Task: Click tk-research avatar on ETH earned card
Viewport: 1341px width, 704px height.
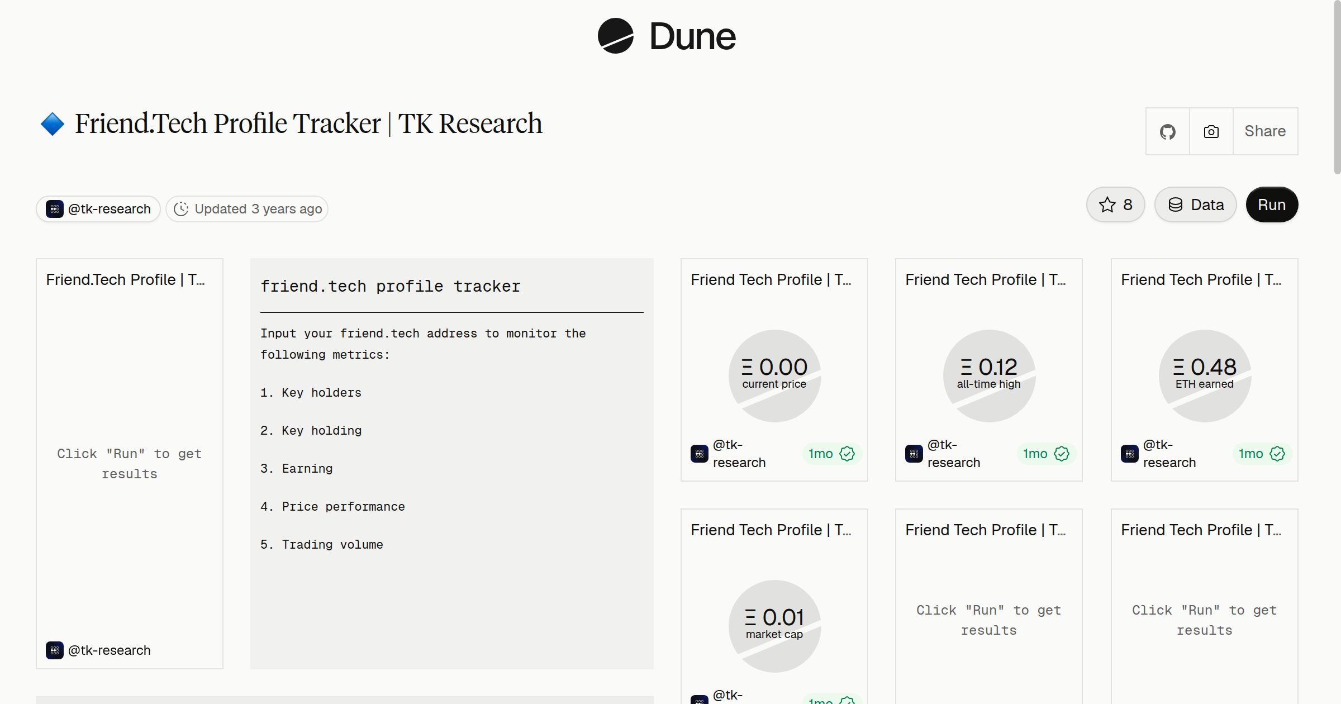Action: (x=1130, y=454)
